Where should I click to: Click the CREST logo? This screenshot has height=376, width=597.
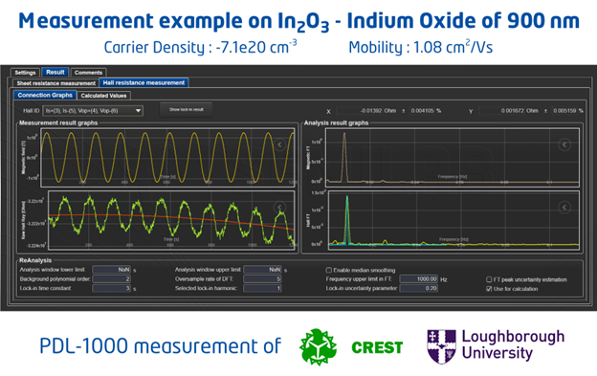point(351,347)
